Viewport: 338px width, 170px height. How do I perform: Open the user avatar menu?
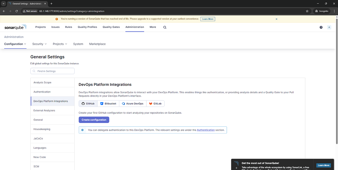[329, 27]
